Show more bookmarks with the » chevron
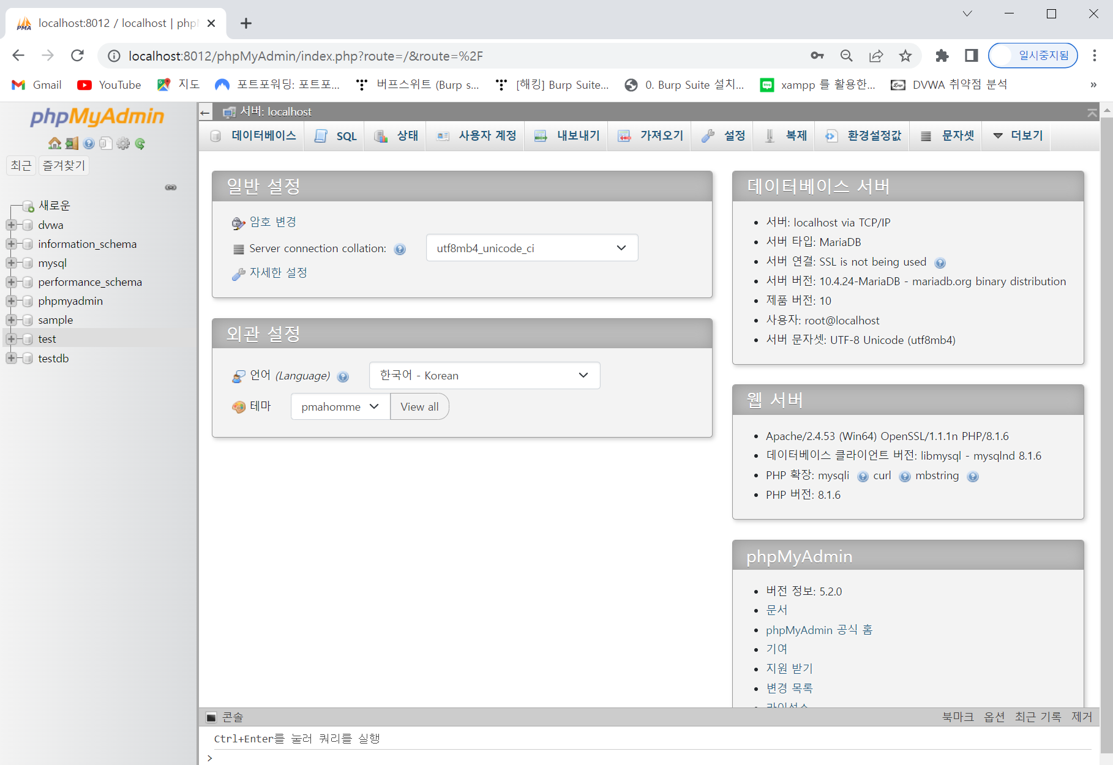 [x=1093, y=85]
